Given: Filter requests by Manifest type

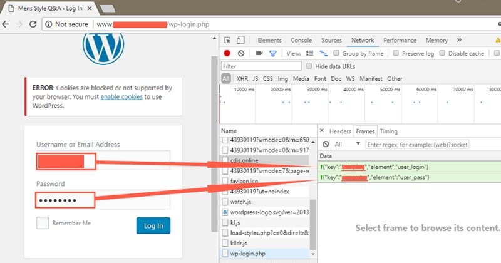Looking at the screenshot, I should click(371, 79).
